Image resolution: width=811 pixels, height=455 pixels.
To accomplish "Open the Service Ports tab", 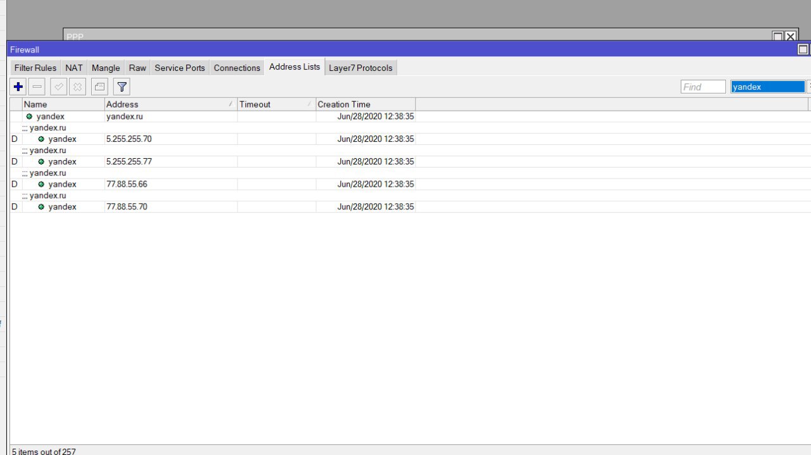I will 180,68.
